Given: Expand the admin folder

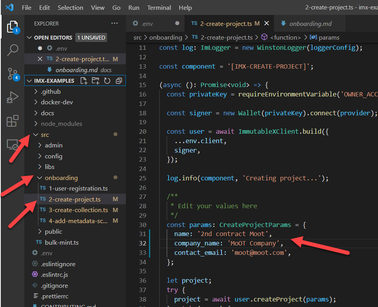Looking at the screenshot, I should (x=40, y=145).
